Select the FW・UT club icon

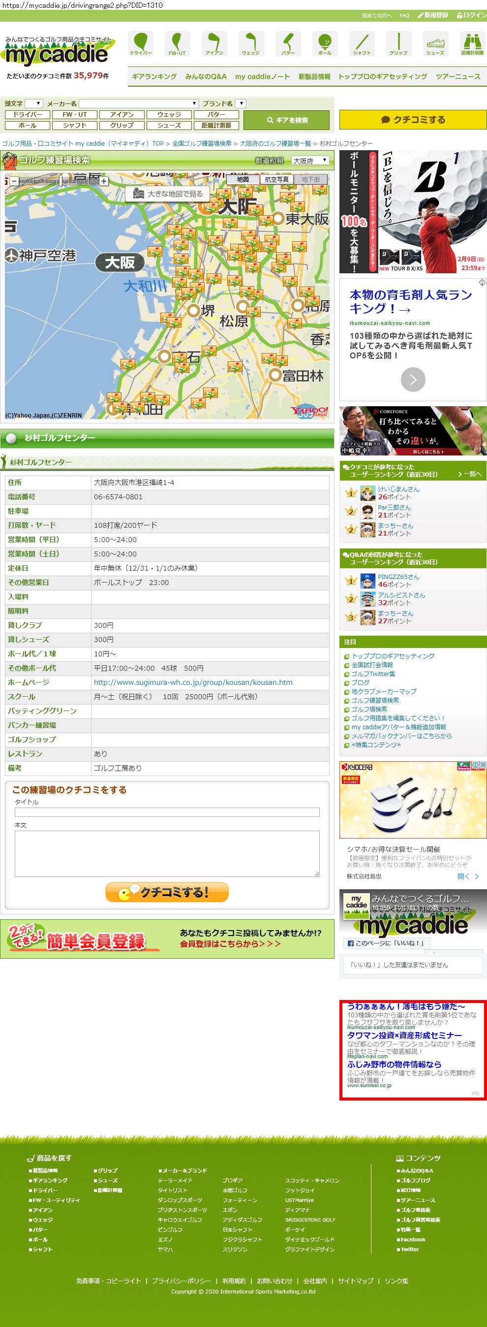point(177,43)
